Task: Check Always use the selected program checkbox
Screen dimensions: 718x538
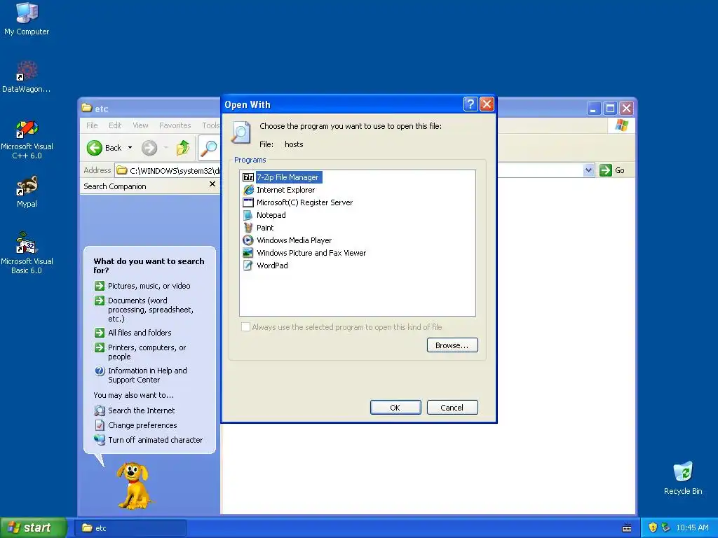Action: (246, 326)
